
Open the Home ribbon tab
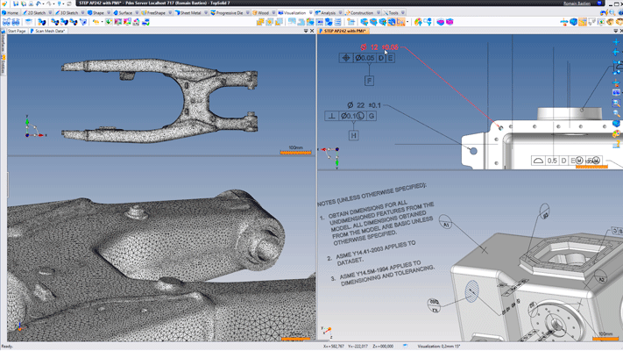coord(11,13)
